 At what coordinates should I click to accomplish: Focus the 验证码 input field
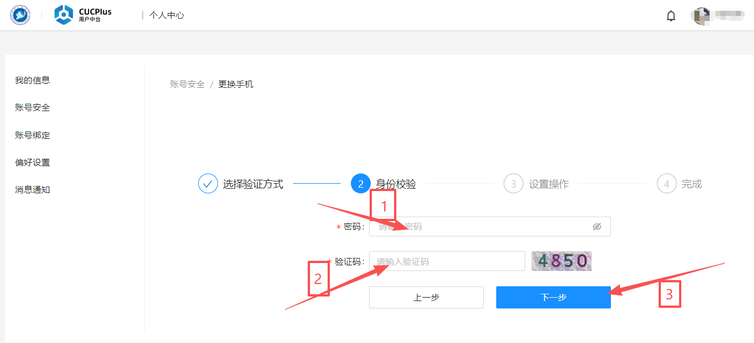(x=447, y=261)
